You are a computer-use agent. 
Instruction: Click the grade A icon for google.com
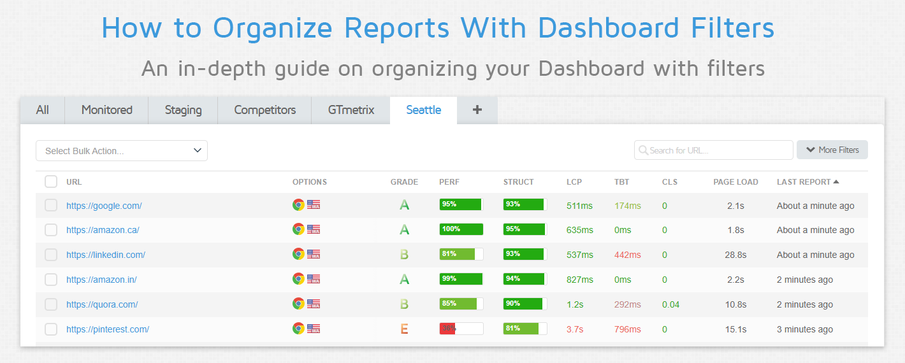point(404,205)
